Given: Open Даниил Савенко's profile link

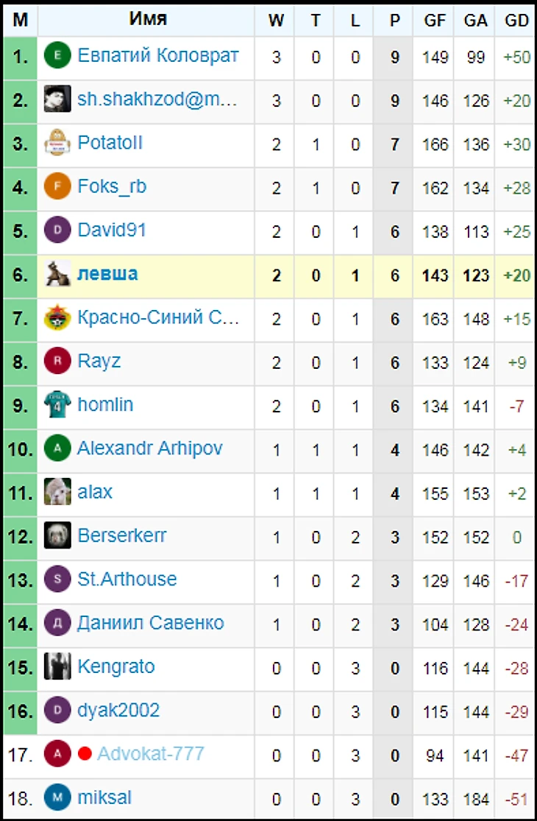Looking at the screenshot, I should (151, 623).
